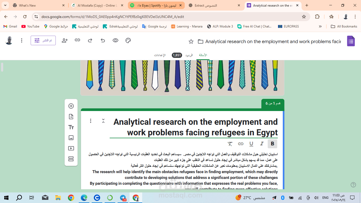Toggle italic formatting in the description

click(x=262, y=144)
